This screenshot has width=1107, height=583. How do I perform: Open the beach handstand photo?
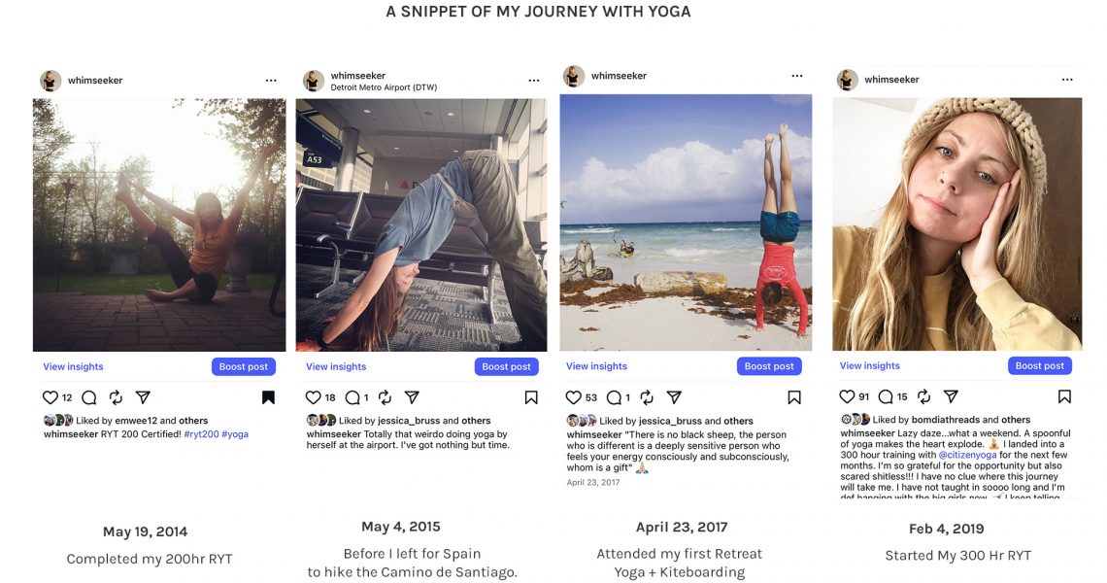pyautogui.click(x=686, y=223)
